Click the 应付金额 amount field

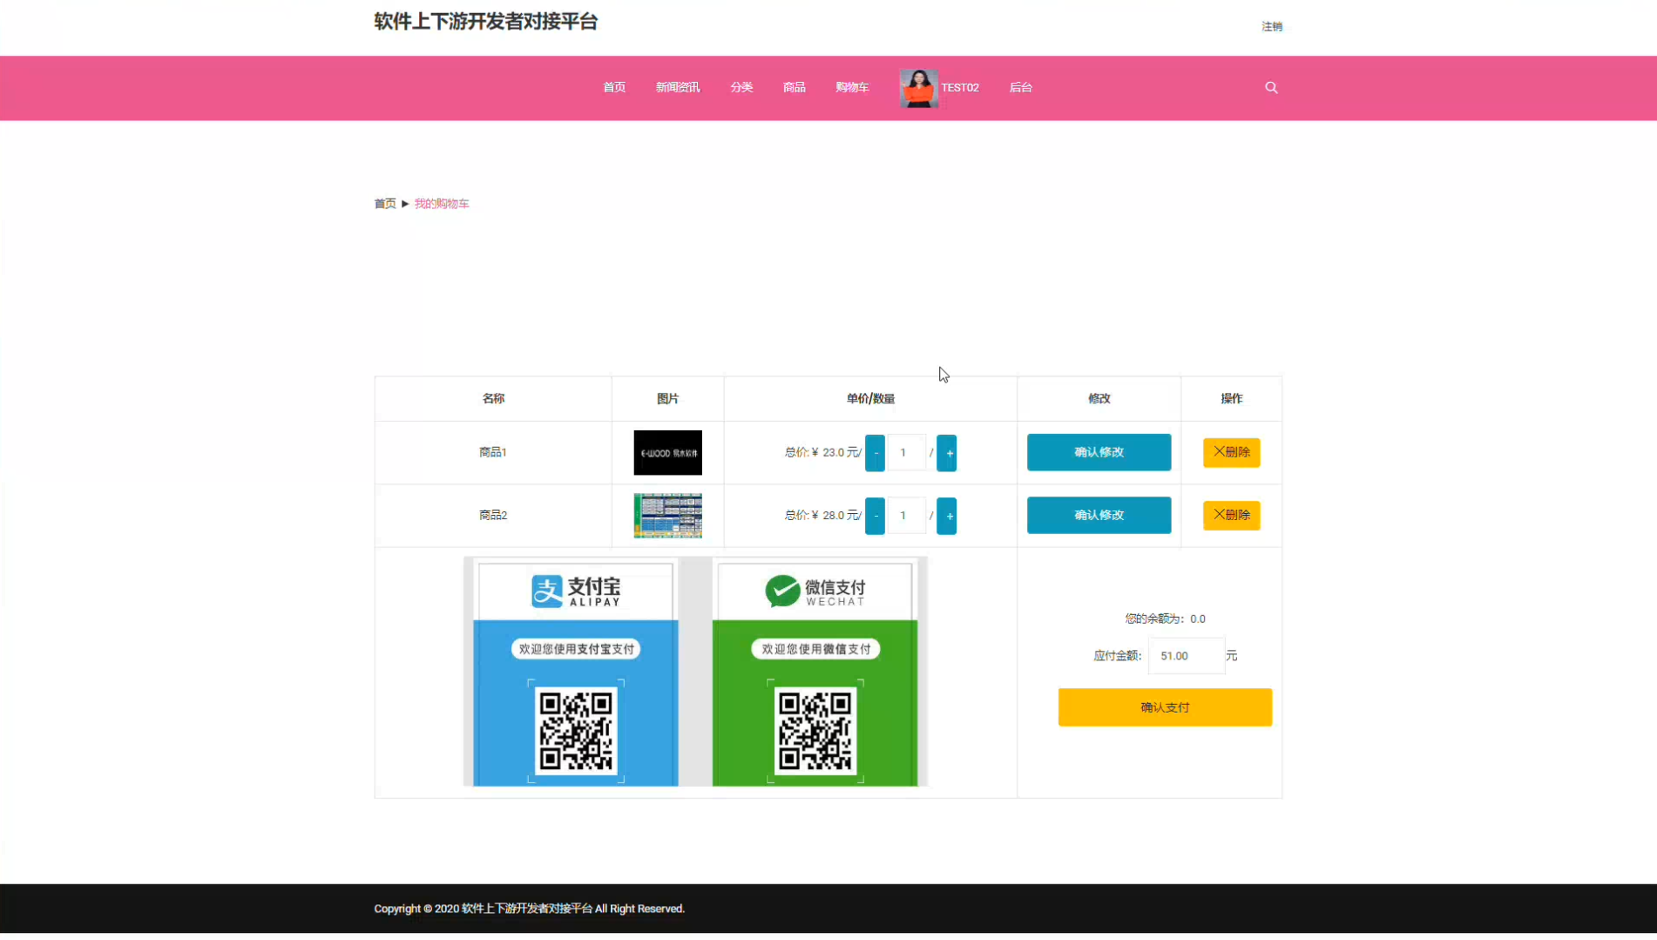pyautogui.click(x=1186, y=656)
